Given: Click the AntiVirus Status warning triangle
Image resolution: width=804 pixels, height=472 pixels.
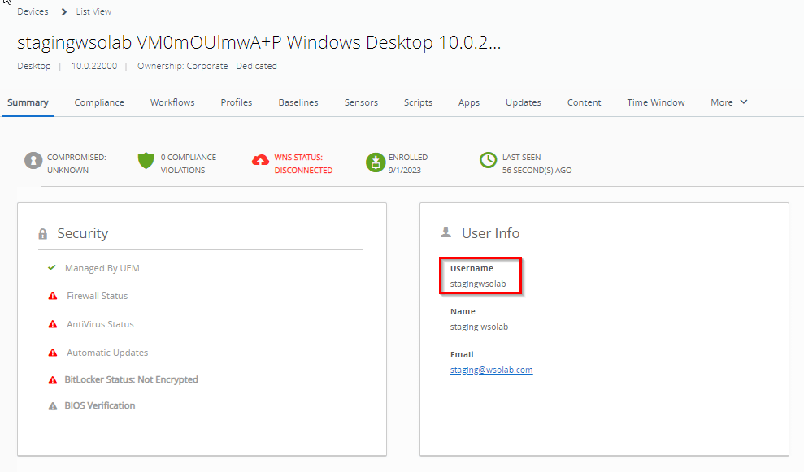Looking at the screenshot, I should 53,324.
